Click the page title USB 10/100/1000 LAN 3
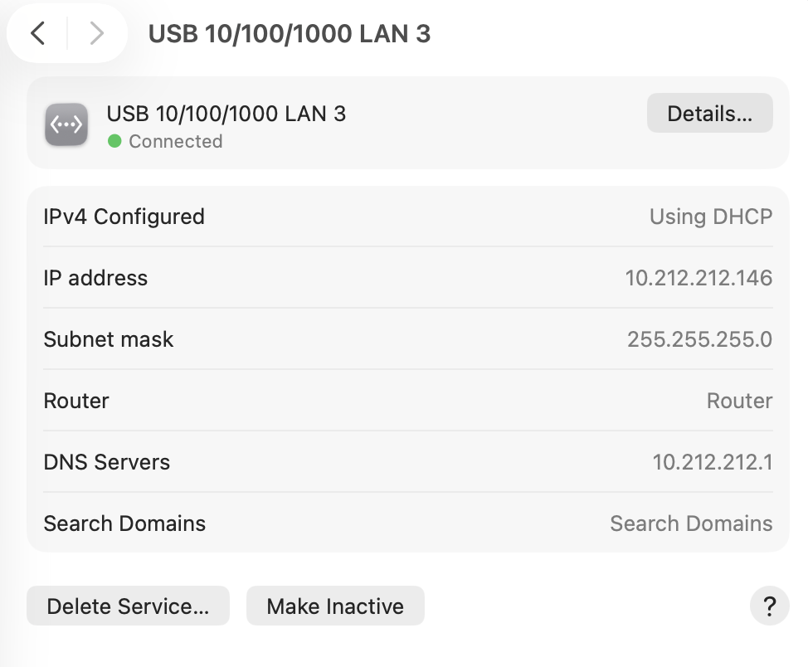The image size is (808, 667). tap(289, 34)
